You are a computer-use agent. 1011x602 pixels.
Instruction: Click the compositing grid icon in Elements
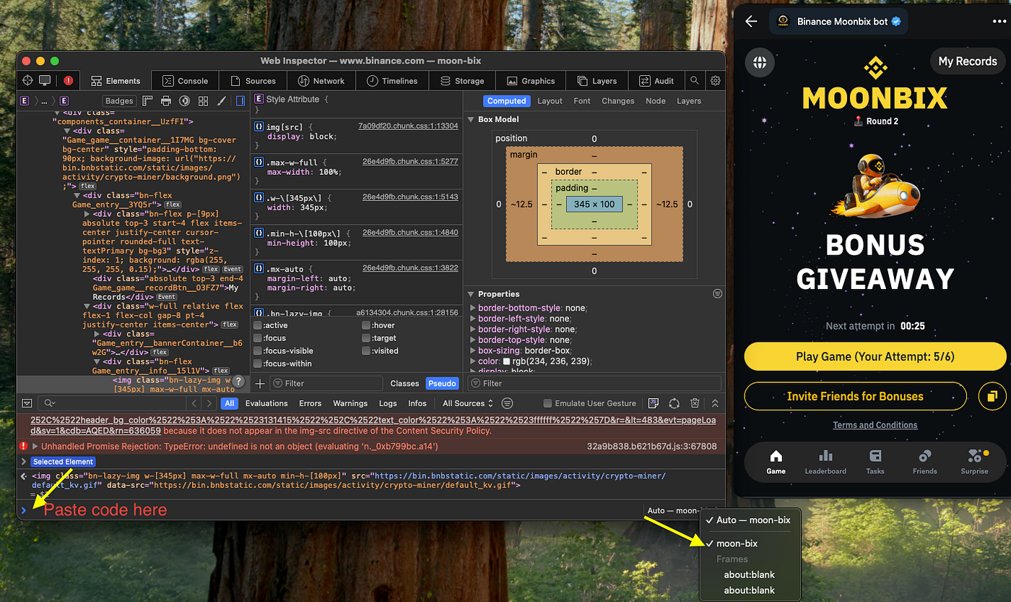point(204,101)
